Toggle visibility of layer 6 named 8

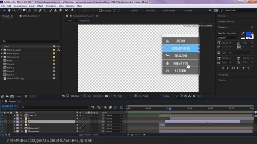2,118
